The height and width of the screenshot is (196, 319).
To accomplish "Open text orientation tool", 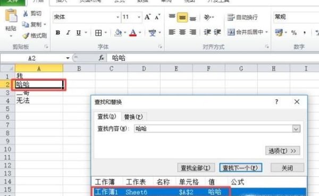I will pyautogui.click(x=207, y=17).
